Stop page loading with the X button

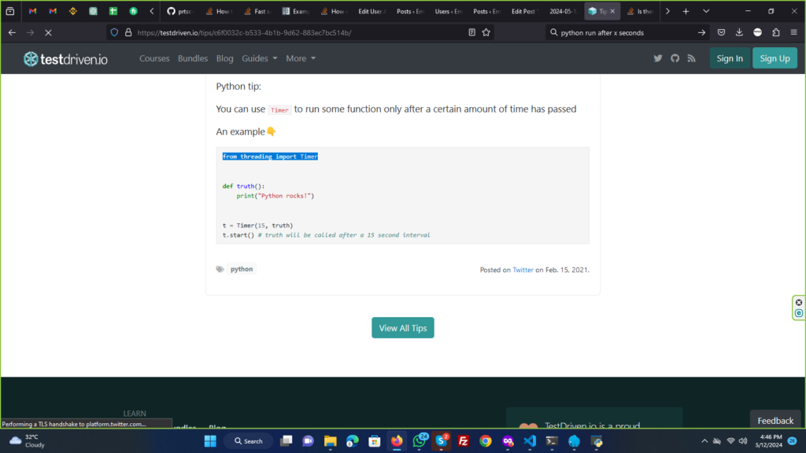(47, 32)
